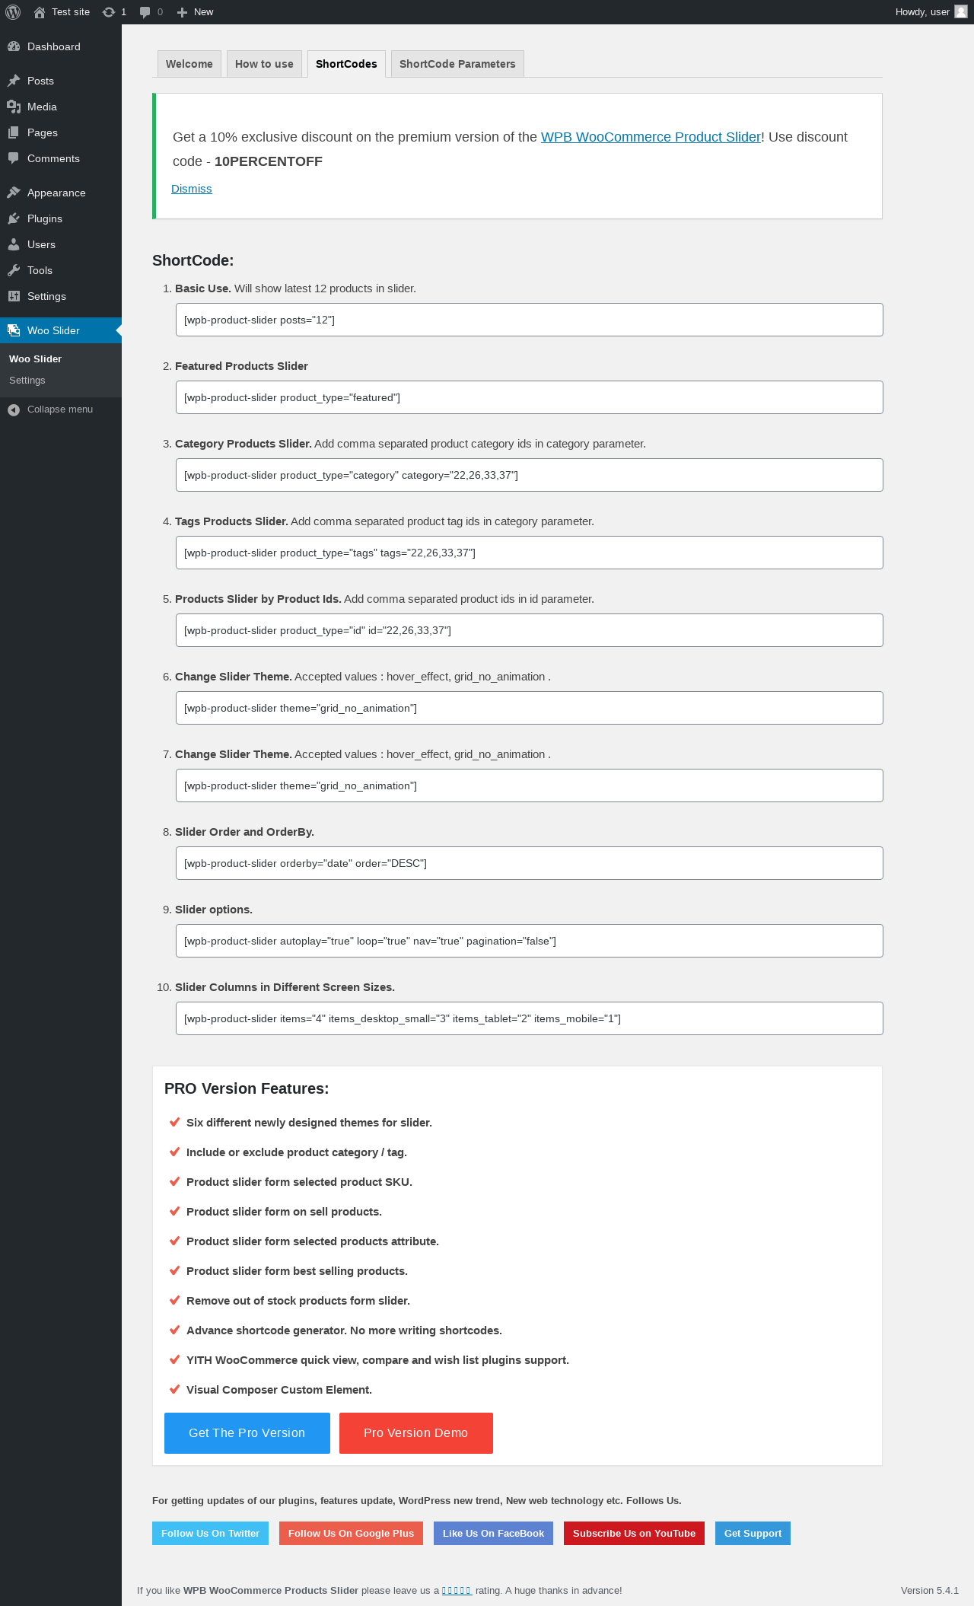Click the Test site name in admin bar
Viewport: 974px width, 1606px height.
pyautogui.click(x=71, y=12)
